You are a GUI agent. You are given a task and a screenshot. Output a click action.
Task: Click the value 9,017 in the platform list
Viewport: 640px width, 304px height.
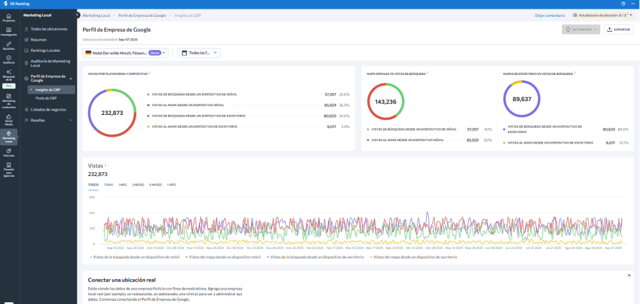[331, 127]
